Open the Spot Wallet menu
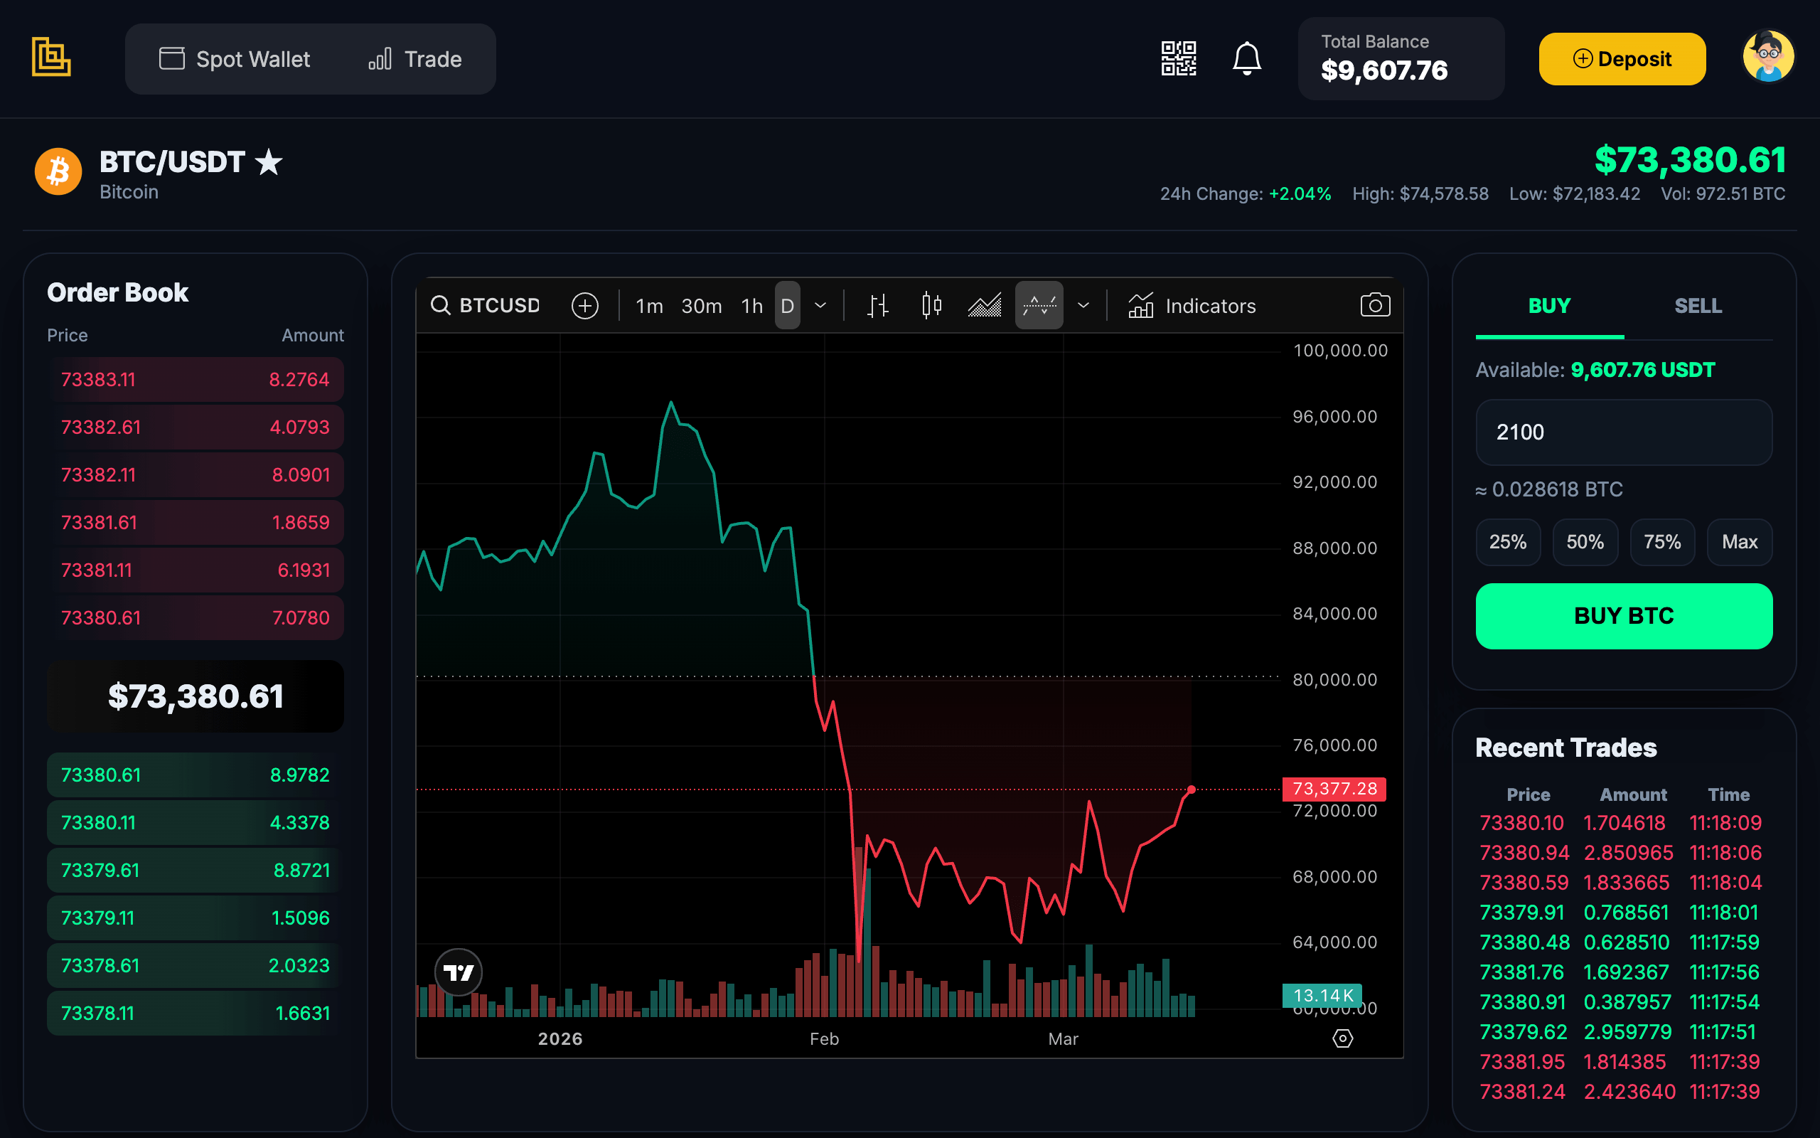1820x1138 pixels. pos(235,60)
